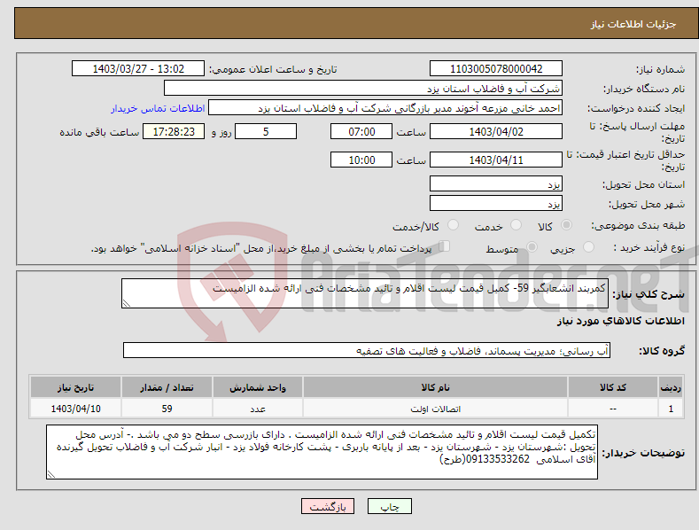Click the announcement date field 1403/03/27 - 13:02
Viewport: 699px width, 530px height.
click(x=138, y=69)
